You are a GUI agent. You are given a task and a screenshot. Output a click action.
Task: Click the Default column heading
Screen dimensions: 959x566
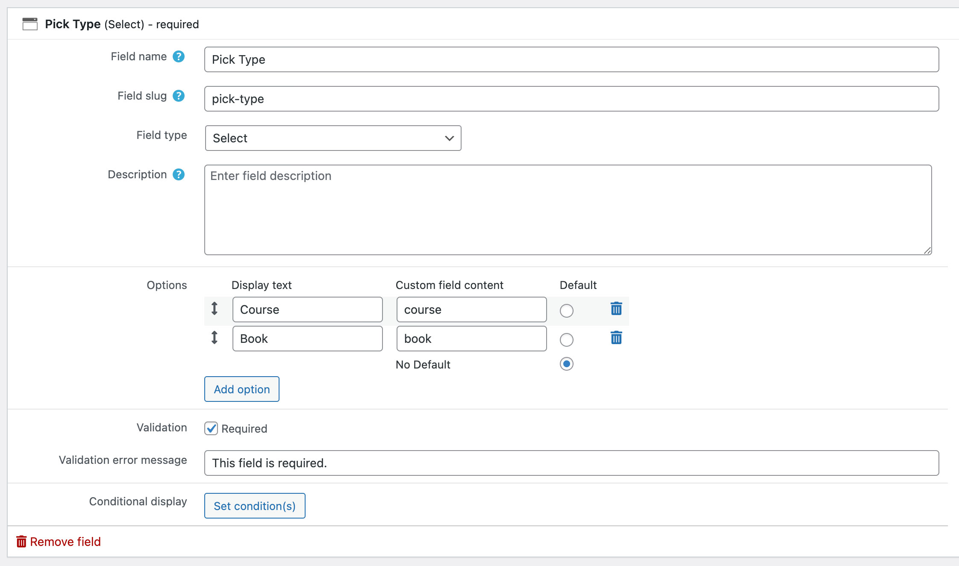tap(578, 285)
